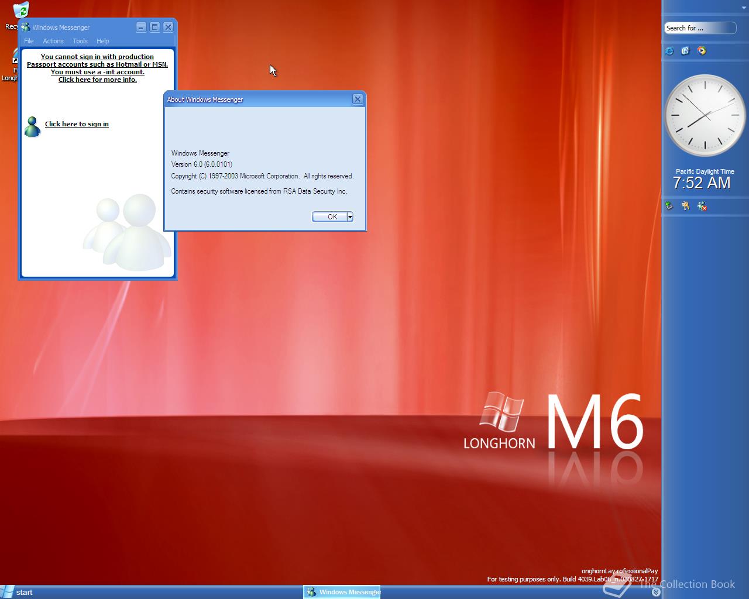This screenshot has width=749, height=599.
Task: Click the 'Click here to sign in' link
Action: point(77,124)
